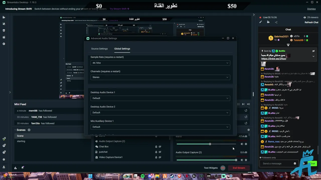
Task: Click the REC record button
Action: 223,168
